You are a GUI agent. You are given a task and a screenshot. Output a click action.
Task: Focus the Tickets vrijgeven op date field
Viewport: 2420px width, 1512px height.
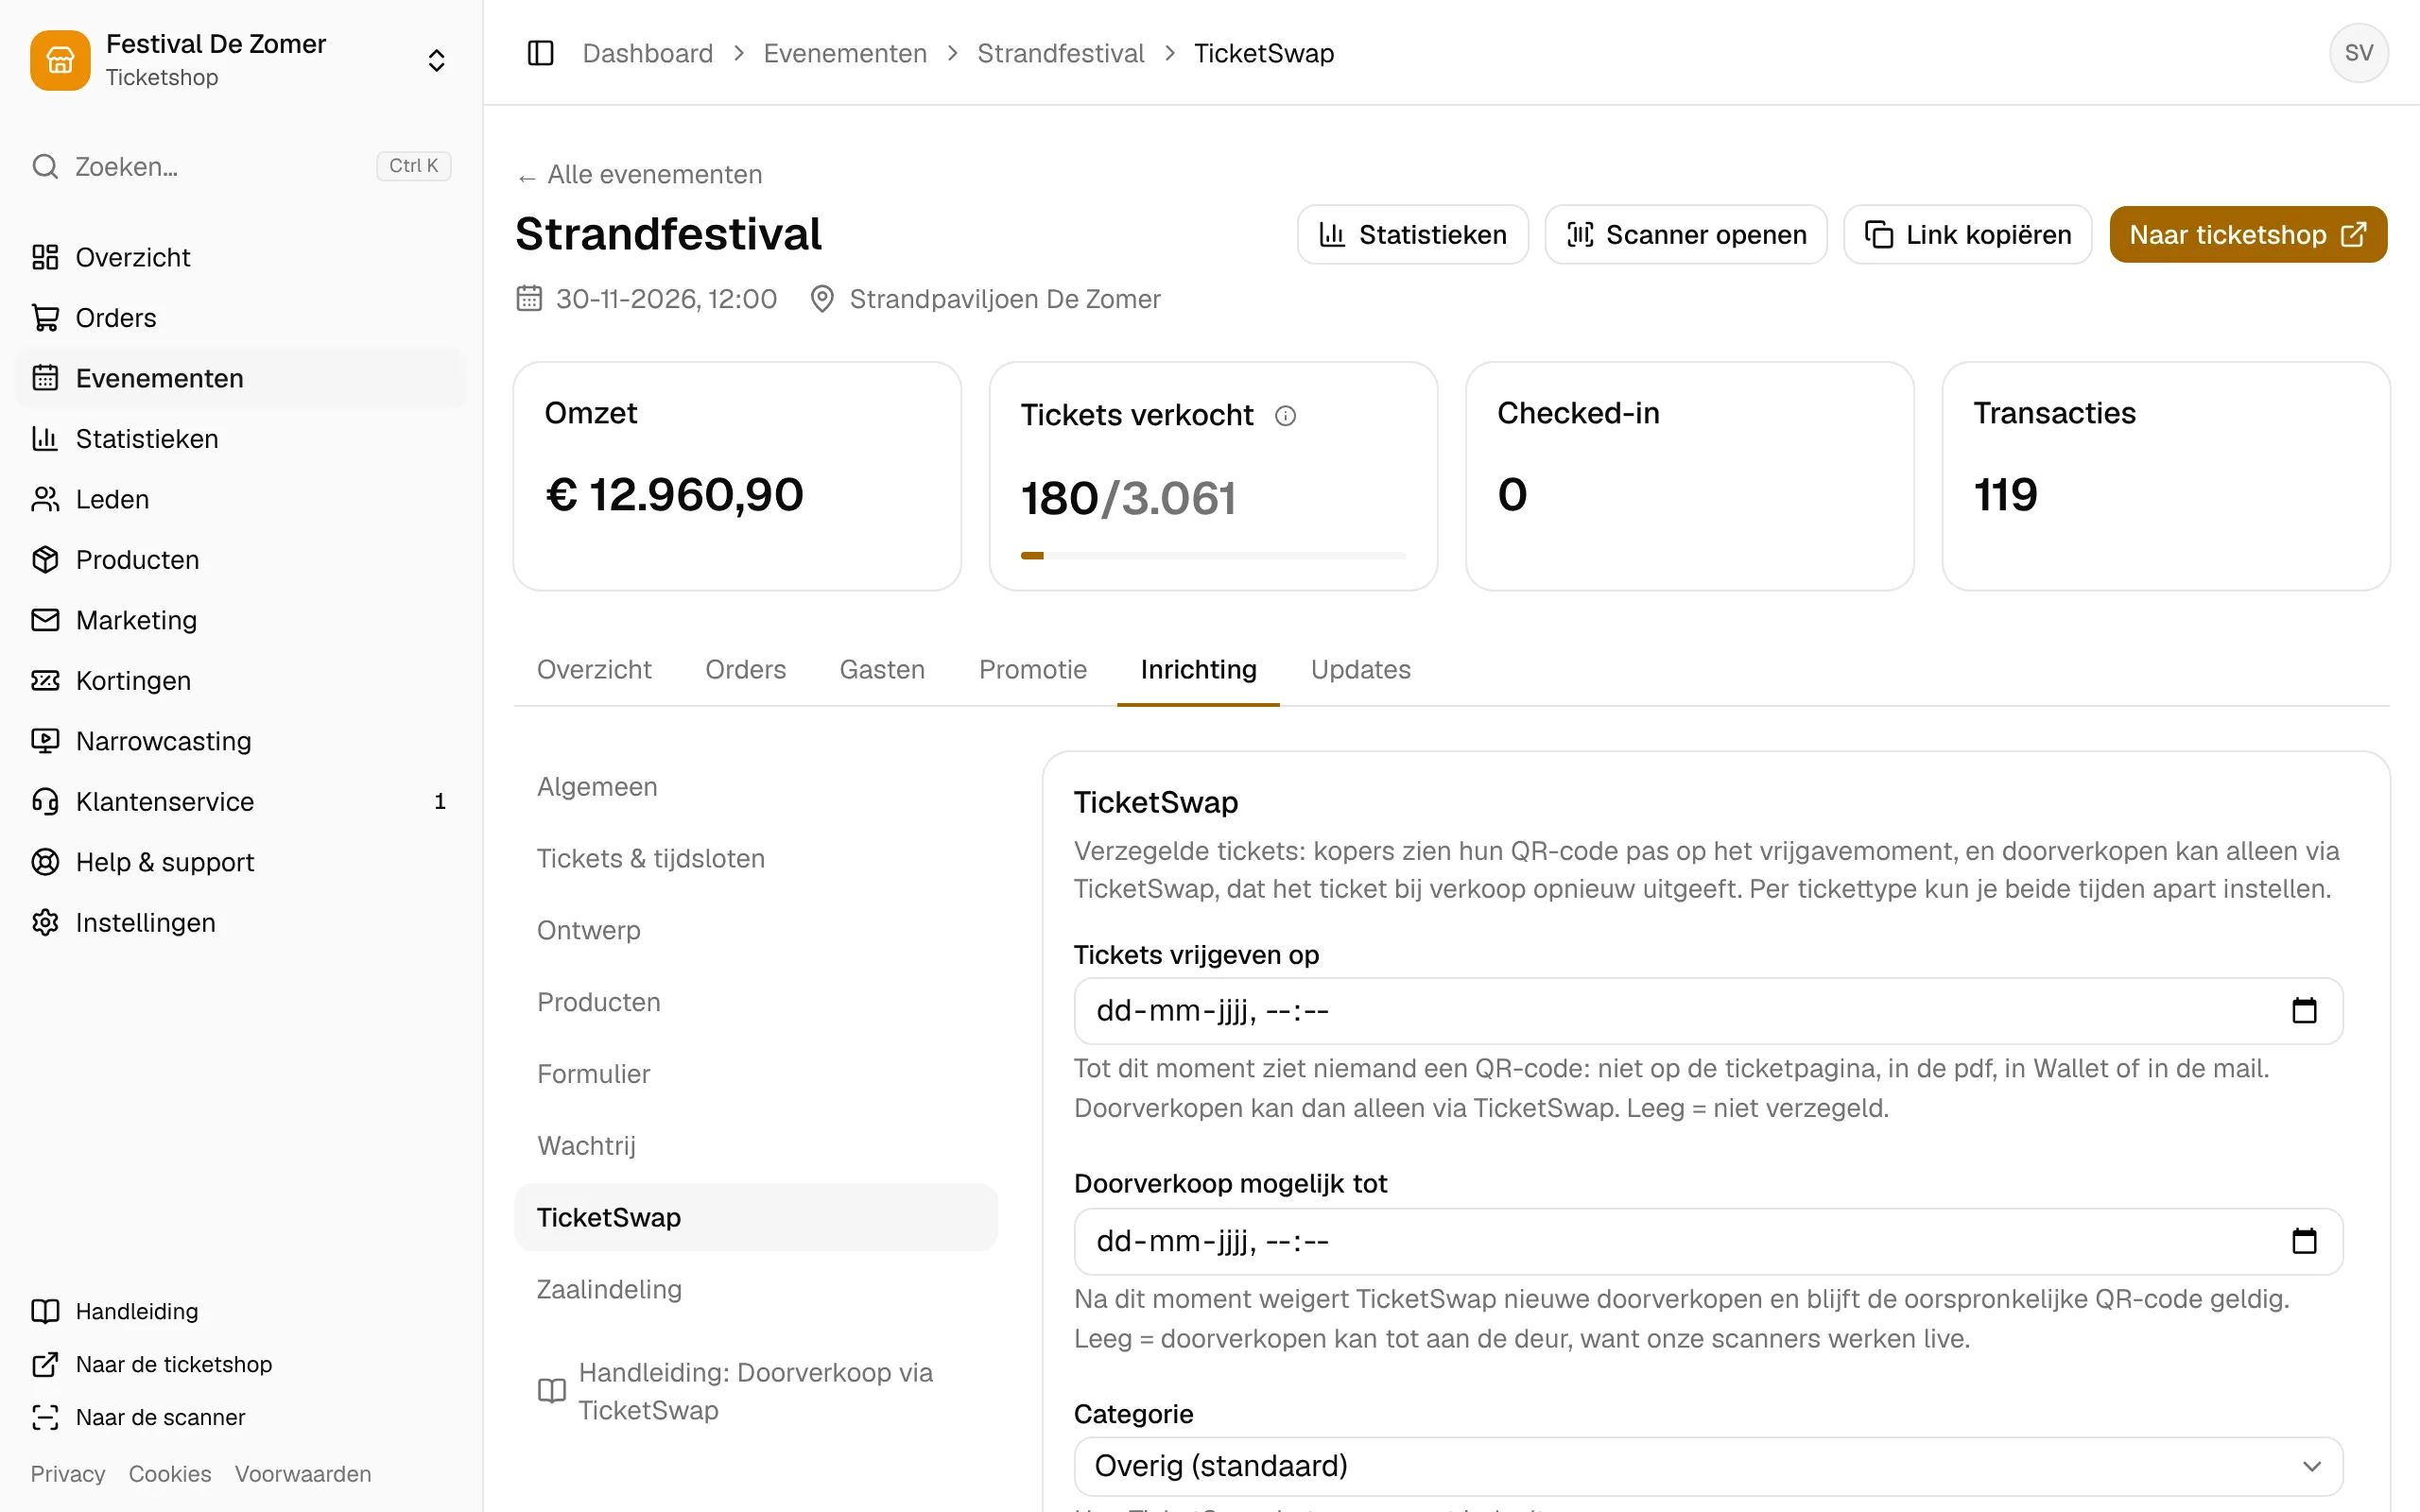(x=1708, y=1011)
